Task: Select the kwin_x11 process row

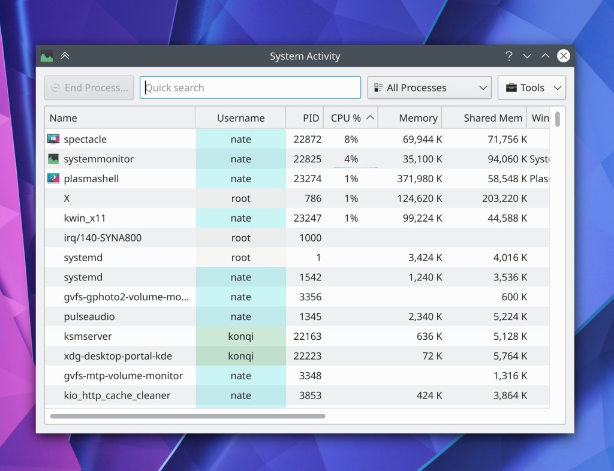Action: click(85, 218)
